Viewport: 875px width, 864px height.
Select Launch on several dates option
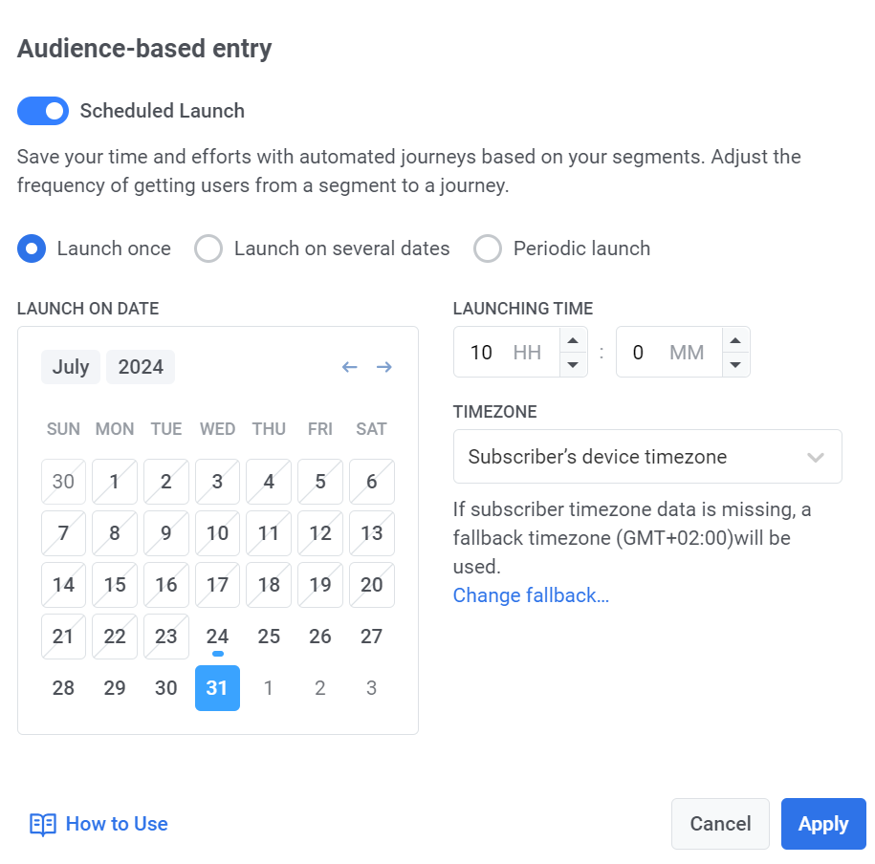pyautogui.click(x=208, y=248)
